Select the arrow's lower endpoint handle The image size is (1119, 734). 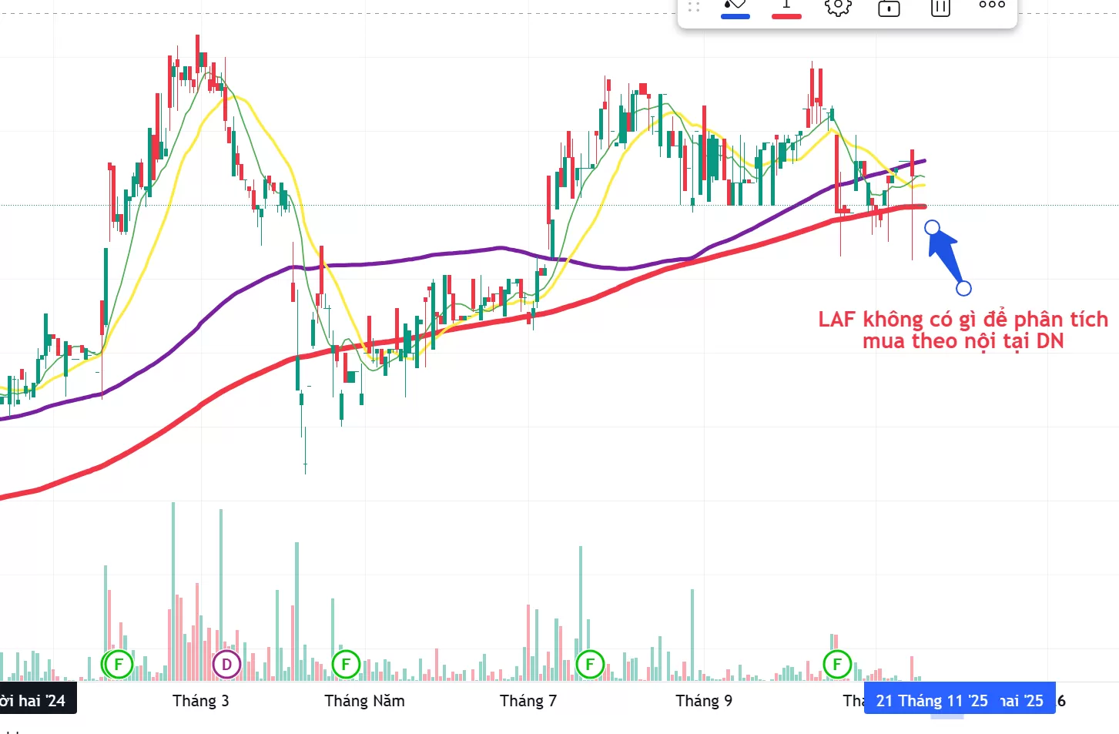pos(963,288)
